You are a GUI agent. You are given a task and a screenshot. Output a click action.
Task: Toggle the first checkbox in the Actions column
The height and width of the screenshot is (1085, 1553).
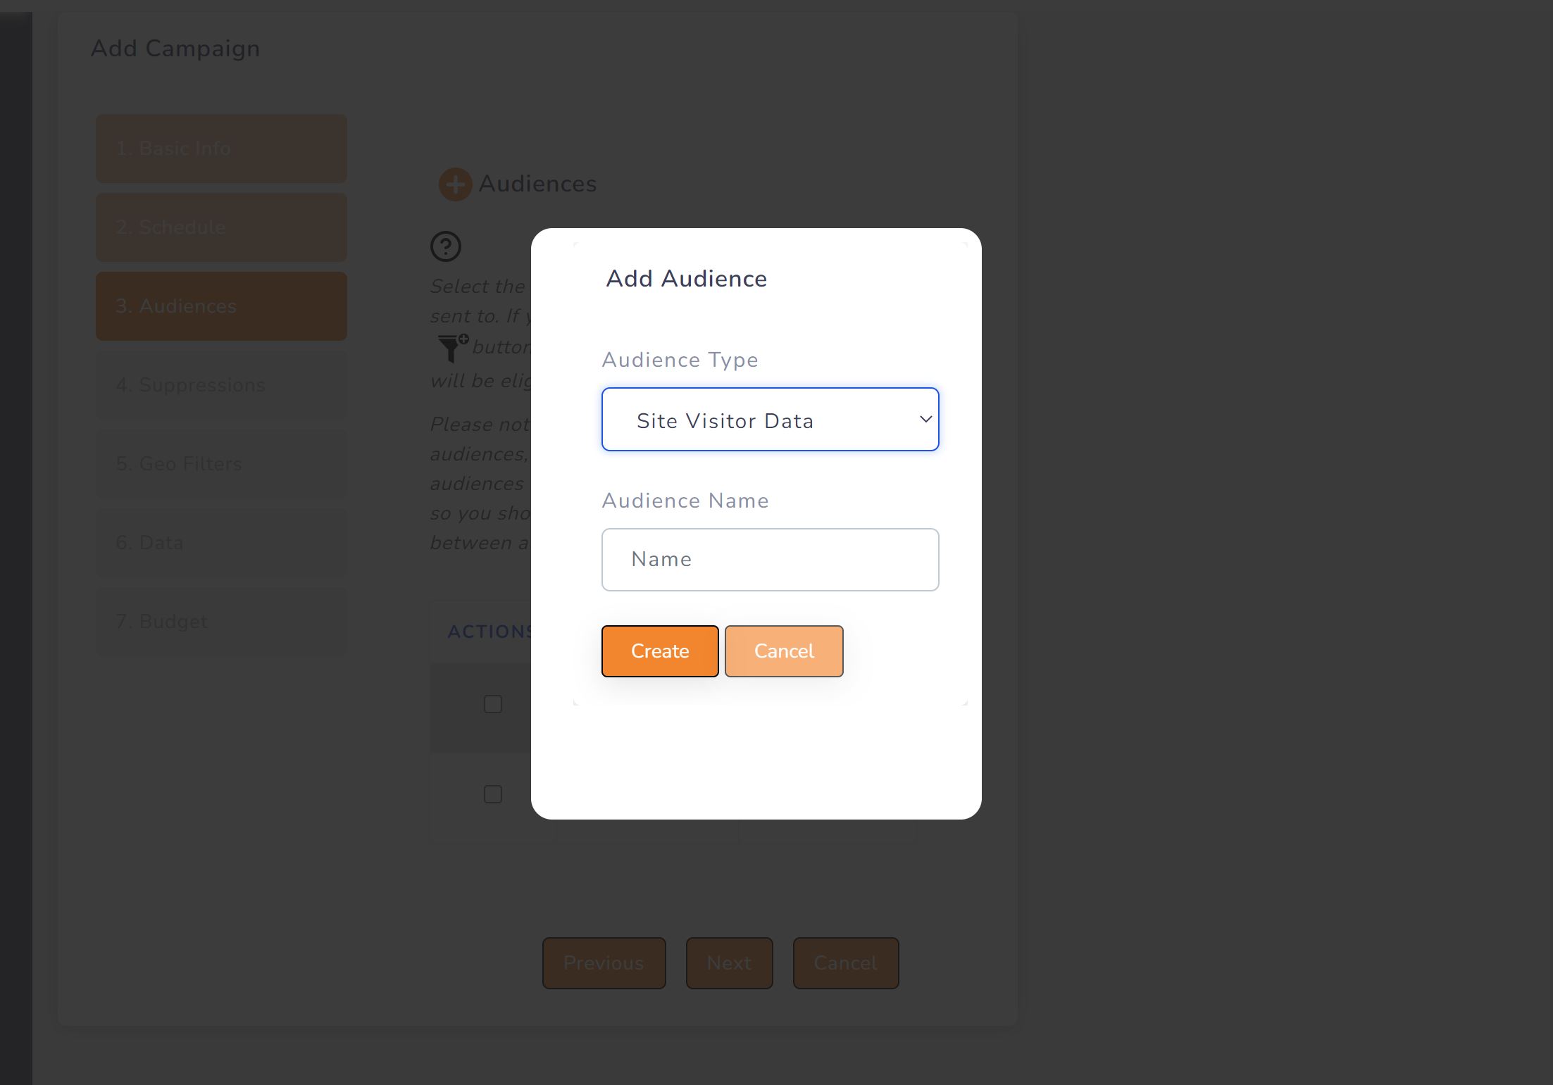(x=492, y=703)
